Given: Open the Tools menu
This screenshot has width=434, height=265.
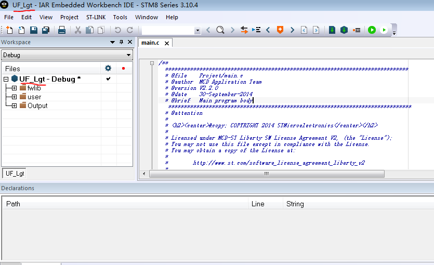Looking at the screenshot, I should pos(120,17).
